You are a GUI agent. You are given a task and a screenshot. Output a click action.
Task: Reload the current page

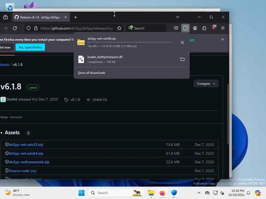coord(15,28)
